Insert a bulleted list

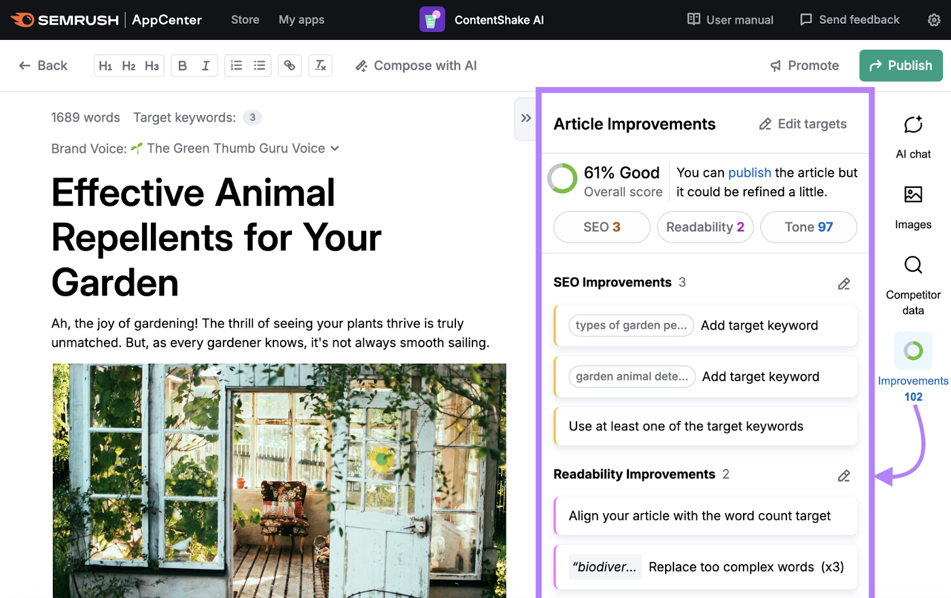(260, 65)
